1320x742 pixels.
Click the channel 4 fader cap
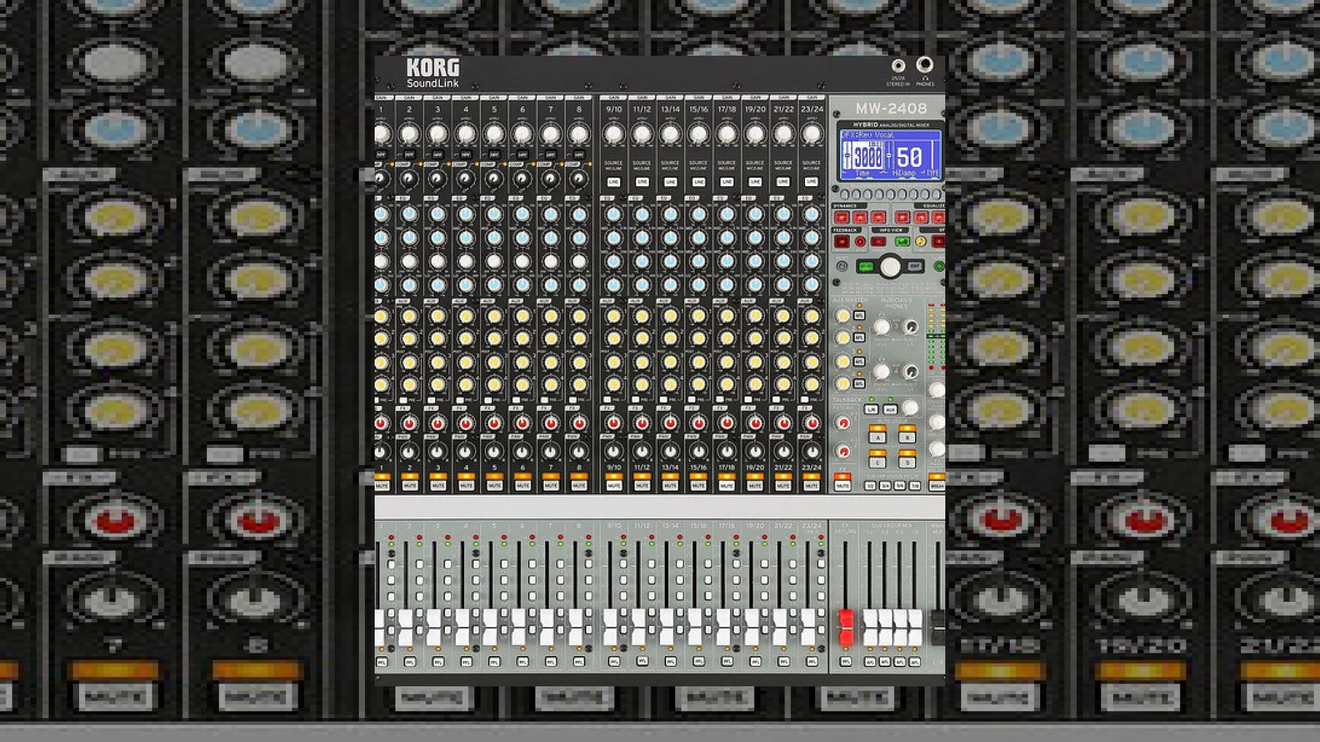coord(462,627)
